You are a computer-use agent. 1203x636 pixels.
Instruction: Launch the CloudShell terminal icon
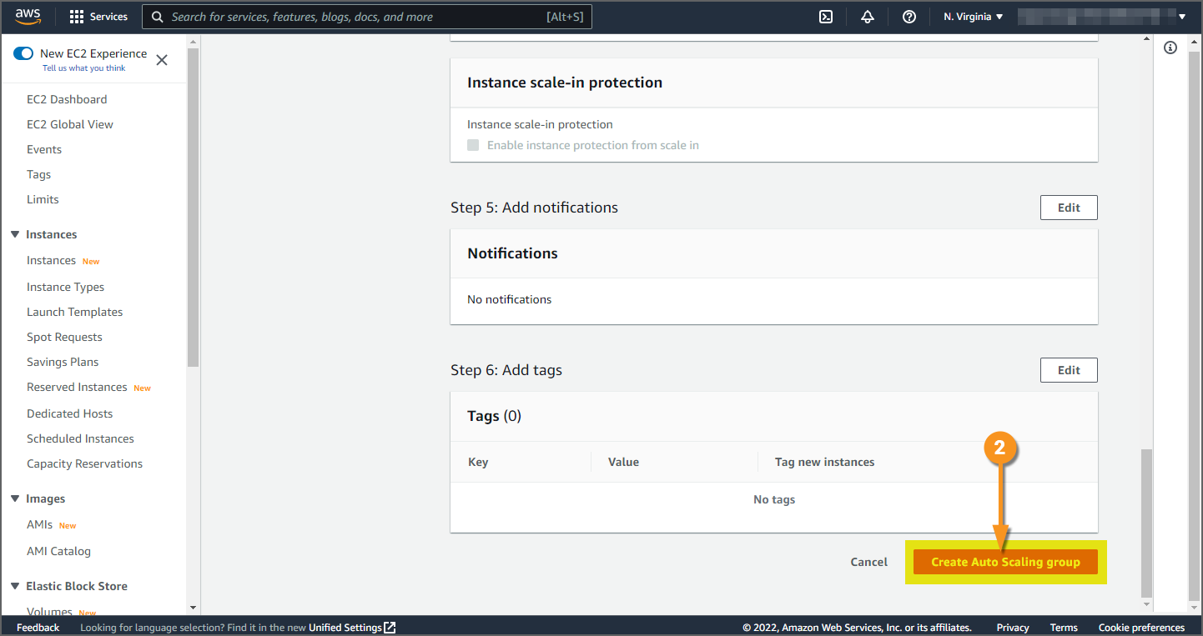coord(826,17)
